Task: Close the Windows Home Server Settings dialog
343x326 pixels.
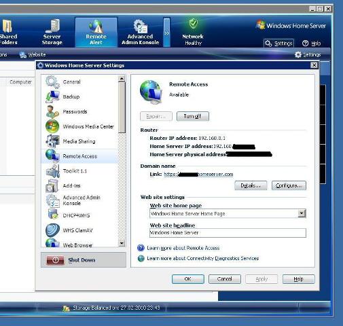Action: (x=314, y=65)
